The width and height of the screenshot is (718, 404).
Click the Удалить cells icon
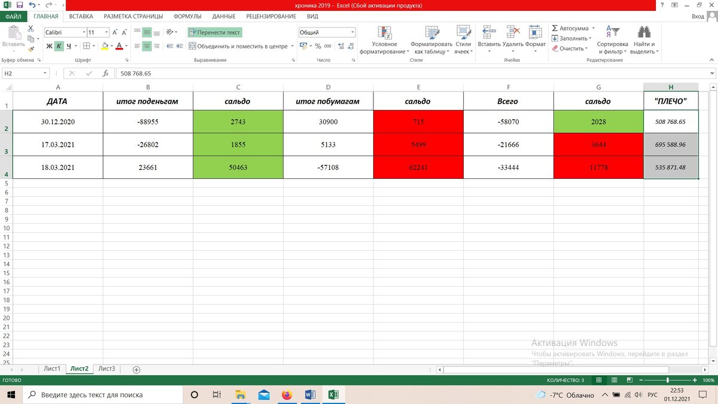click(513, 32)
